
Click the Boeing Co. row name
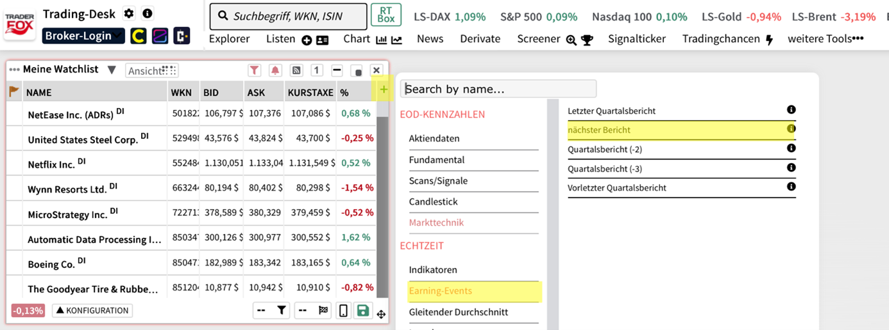51,264
